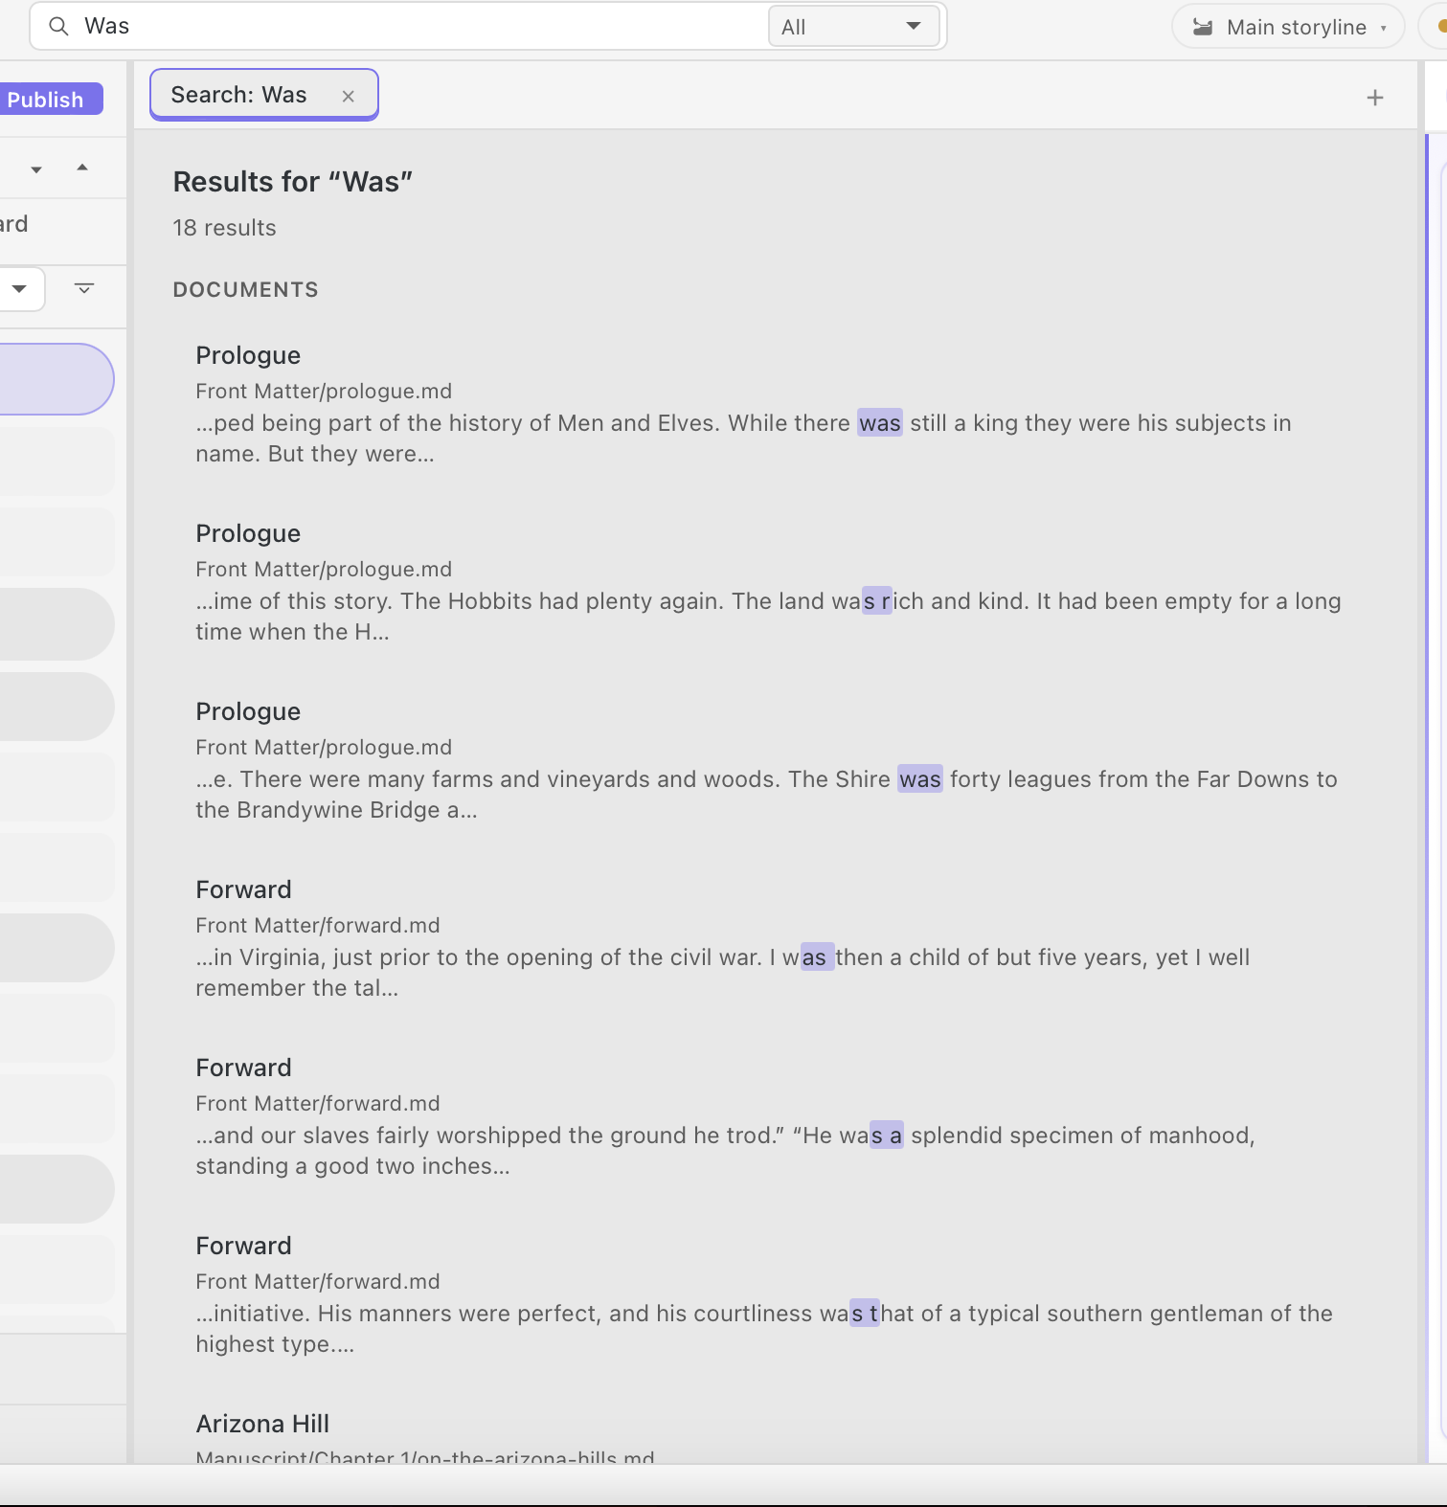1447x1507 pixels.
Task: Click the search magnifier icon
Action: click(58, 27)
